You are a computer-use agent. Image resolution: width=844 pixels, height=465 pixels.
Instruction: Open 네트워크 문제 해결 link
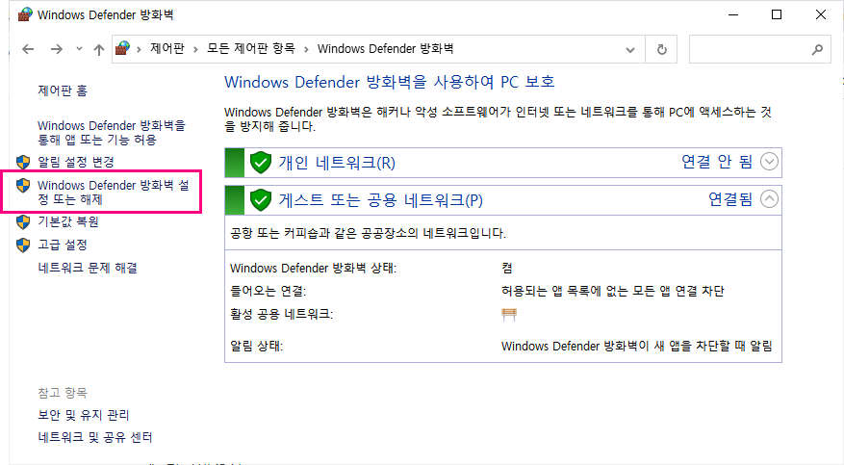[88, 268]
